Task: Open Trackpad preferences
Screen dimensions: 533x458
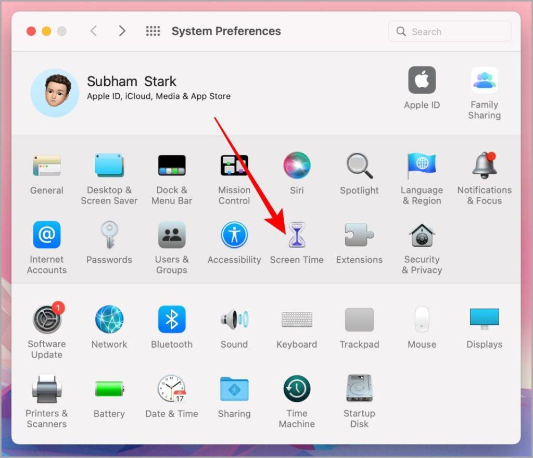Action: [x=359, y=320]
